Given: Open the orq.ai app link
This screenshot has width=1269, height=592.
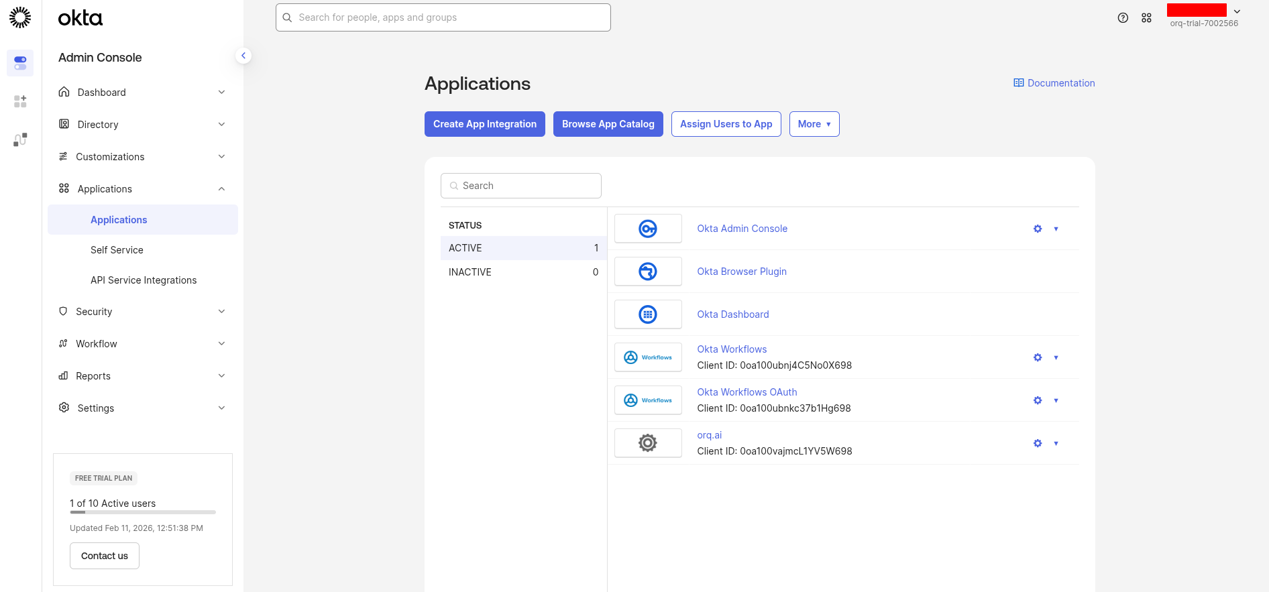Looking at the screenshot, I should click(710, 435).
